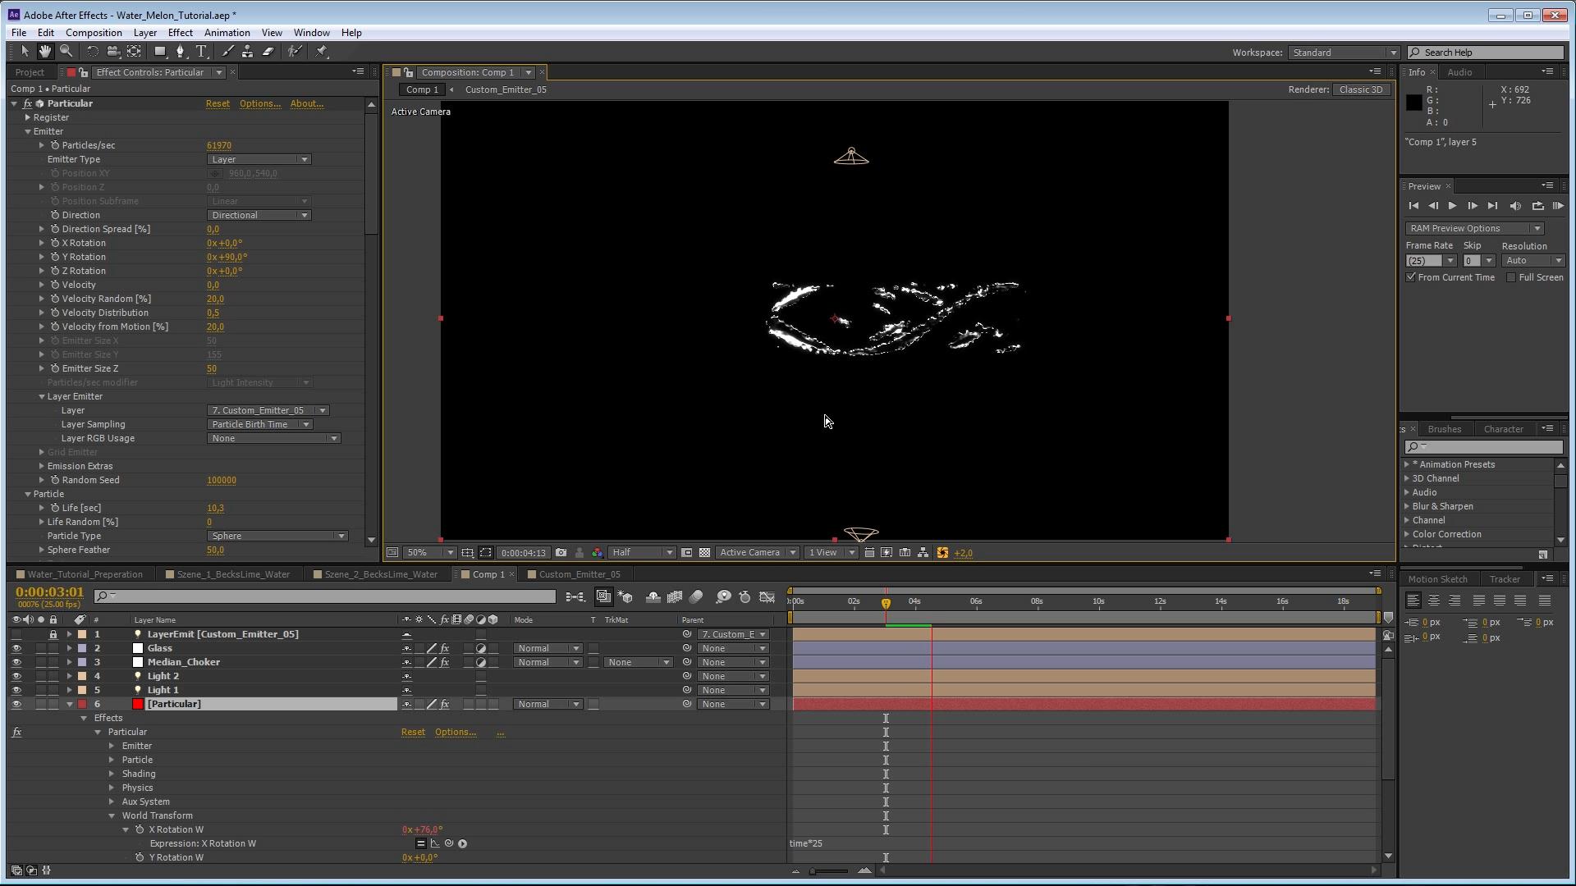Click the Reset link for Particular effect
1576x886 pixels.
pyautogui.click(x=218, y=103)
